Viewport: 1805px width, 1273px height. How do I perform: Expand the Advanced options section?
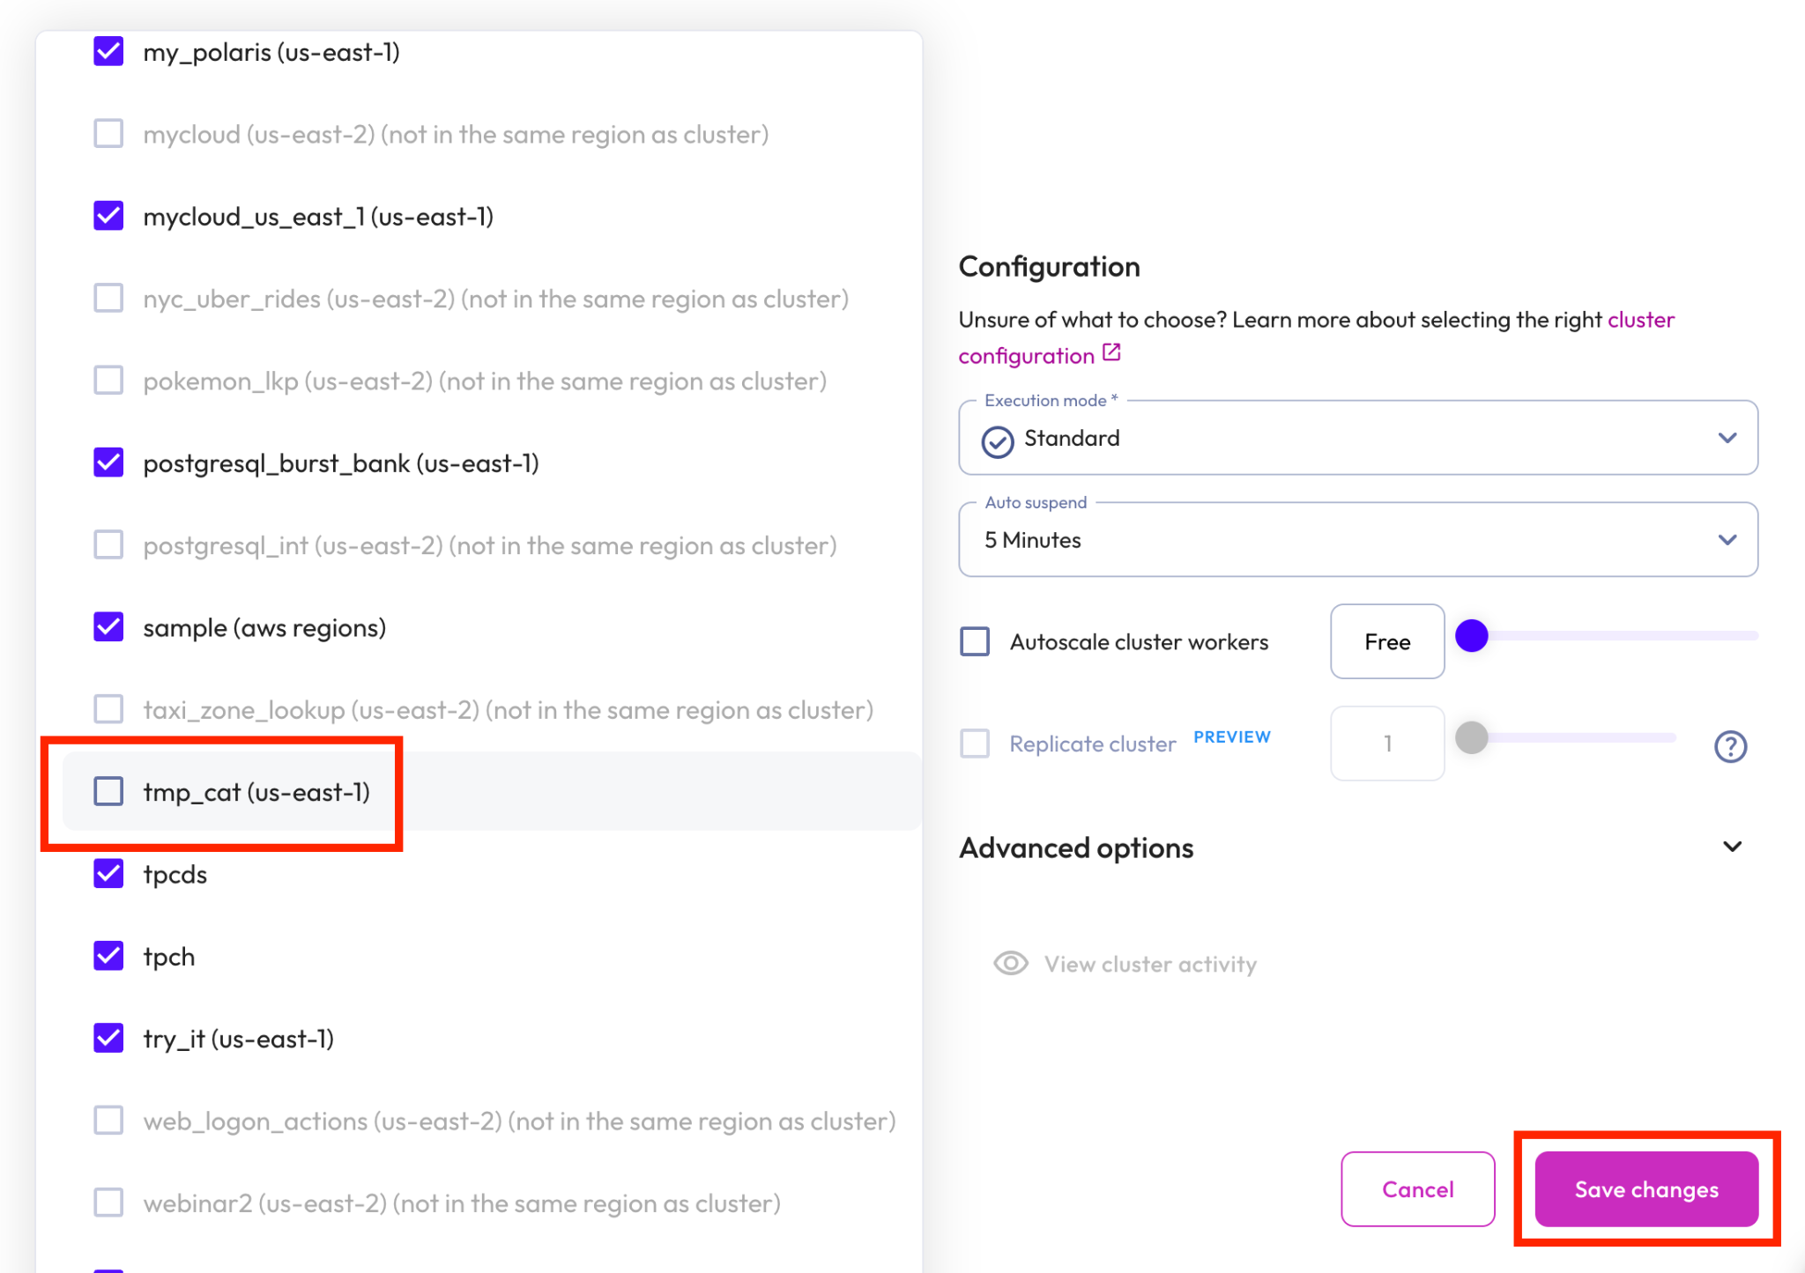[1731, 847]
